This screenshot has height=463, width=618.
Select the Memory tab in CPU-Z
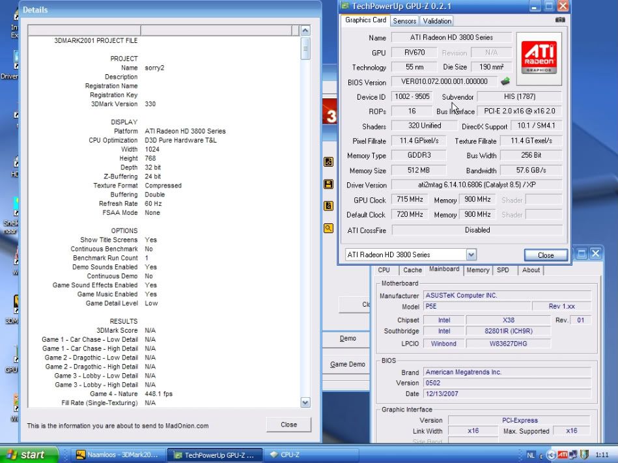477,270
